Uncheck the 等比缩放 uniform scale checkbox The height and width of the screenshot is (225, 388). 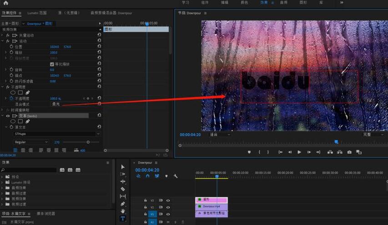tap(52, 64)
